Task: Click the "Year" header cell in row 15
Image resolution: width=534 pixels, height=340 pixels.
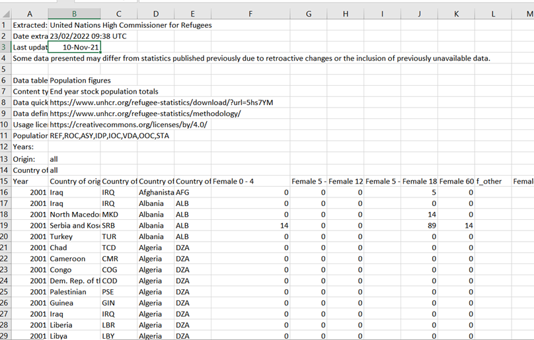Action: pyautogui.click(x=30, y=182)
